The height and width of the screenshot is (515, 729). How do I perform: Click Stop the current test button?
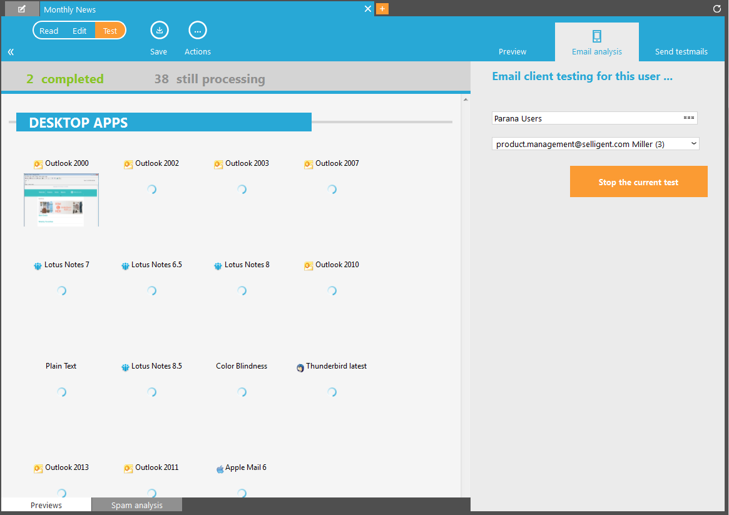[x=638, y=182]
